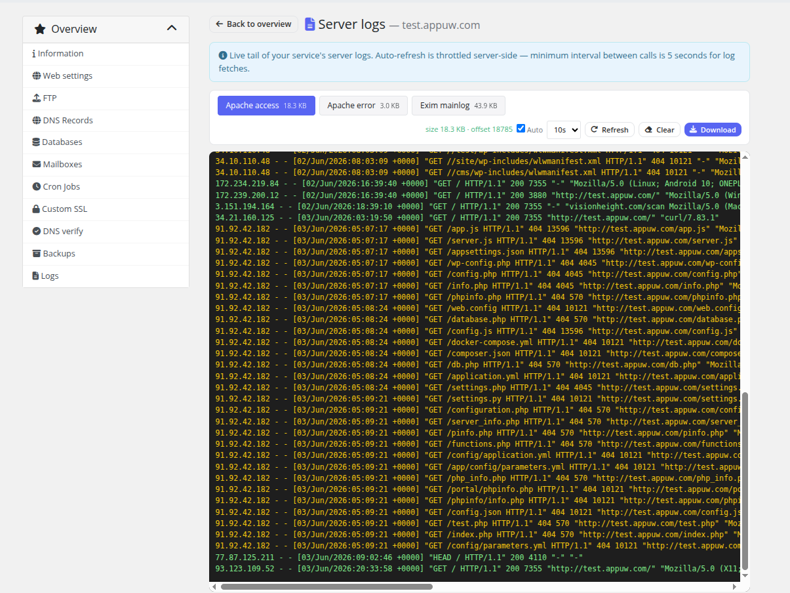Click the circular arrow icon on Refresh
Viewport: 790px width, 593px height.
595,130
